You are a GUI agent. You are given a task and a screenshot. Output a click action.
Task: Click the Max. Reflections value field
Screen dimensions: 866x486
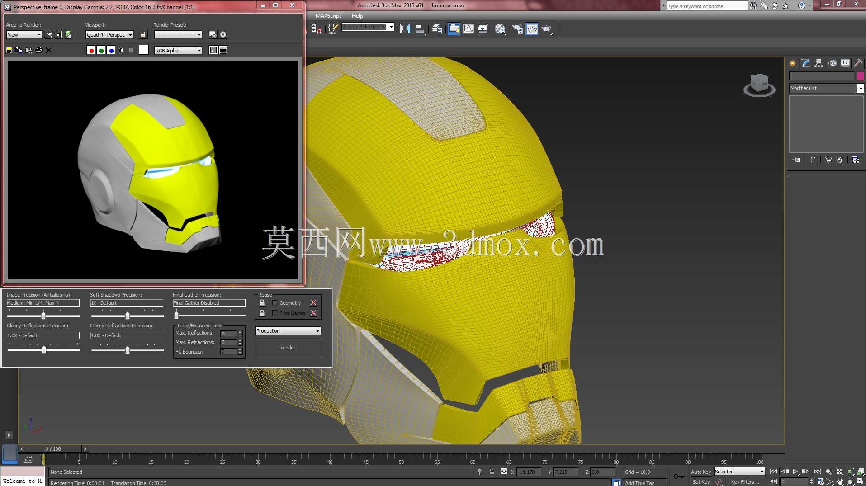coord(229,334)
